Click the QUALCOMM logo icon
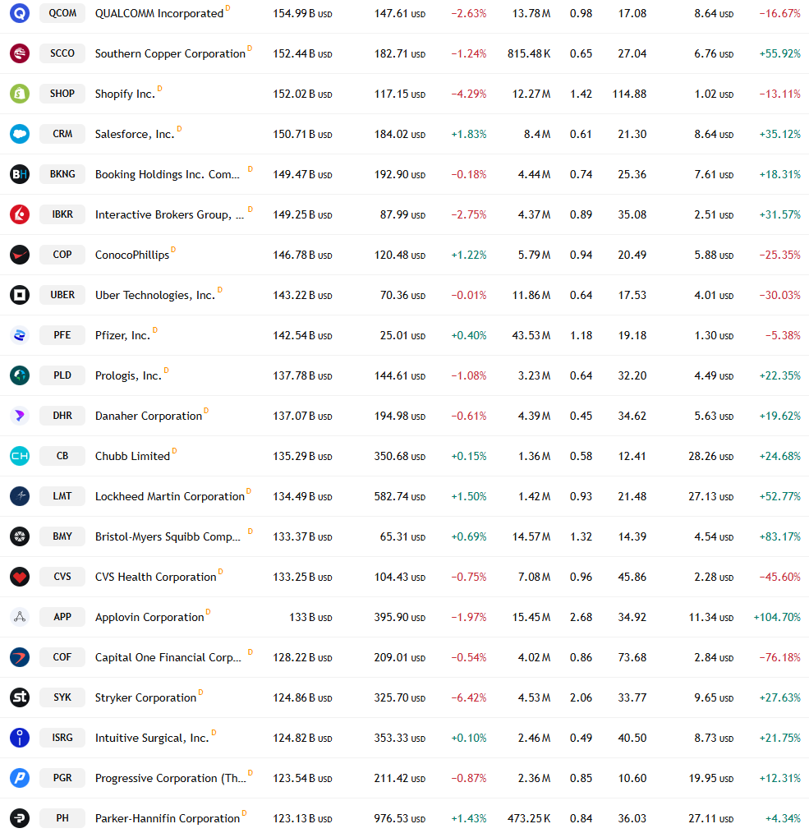 20,13
